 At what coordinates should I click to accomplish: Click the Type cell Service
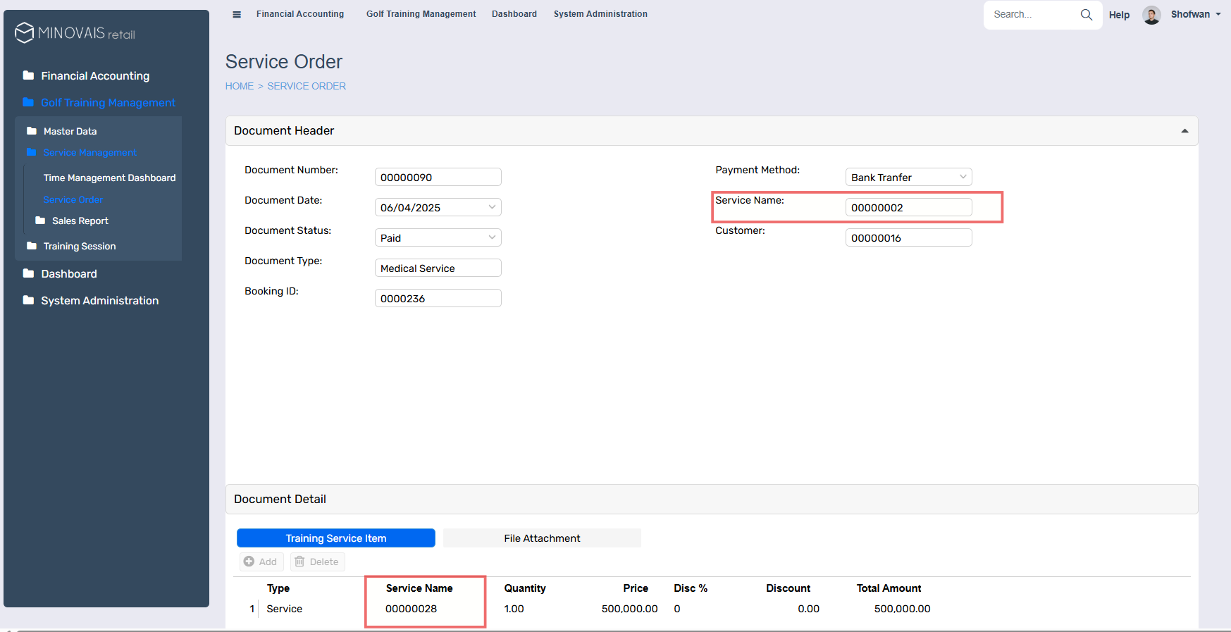click(x=284, y=609)
